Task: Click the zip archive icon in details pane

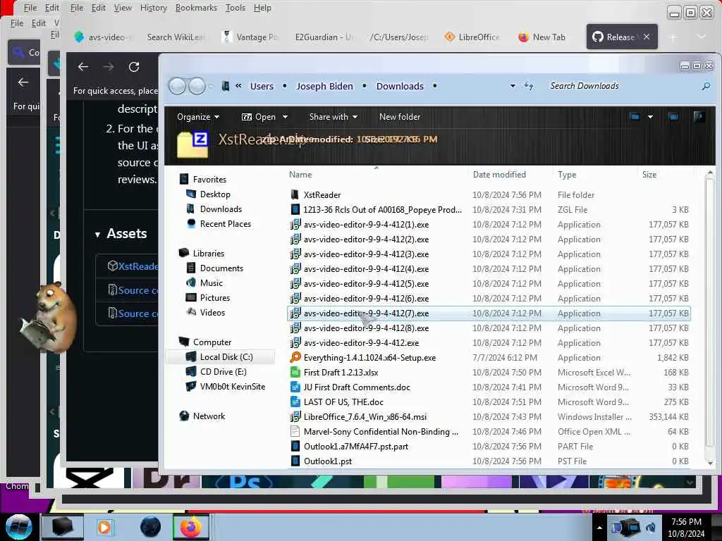Action: [192, 144]
